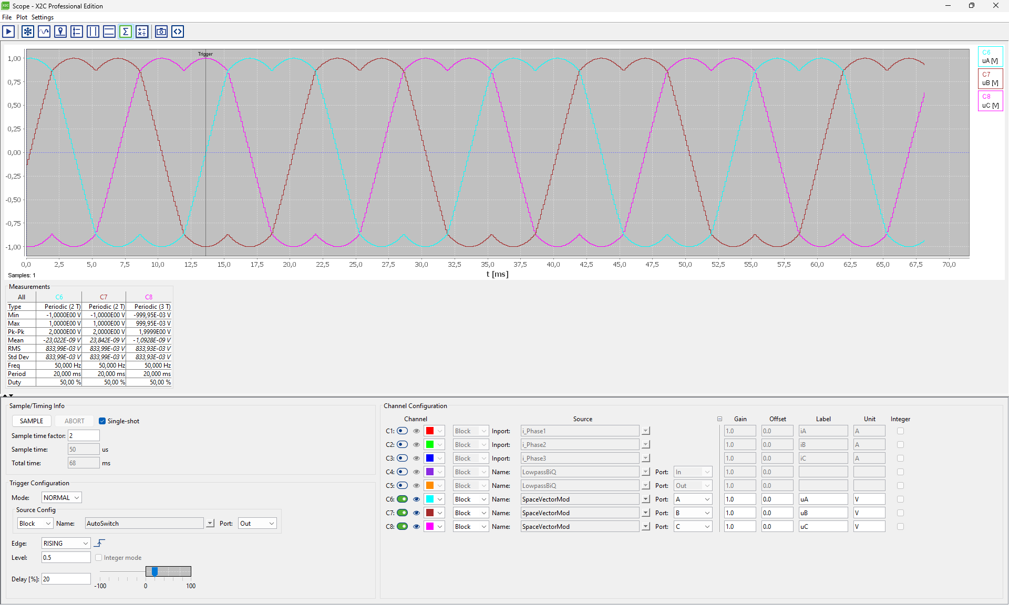Disable the C6 channel toggle switch
Screen dimensions: 1009x605
(x=402, y=499)
